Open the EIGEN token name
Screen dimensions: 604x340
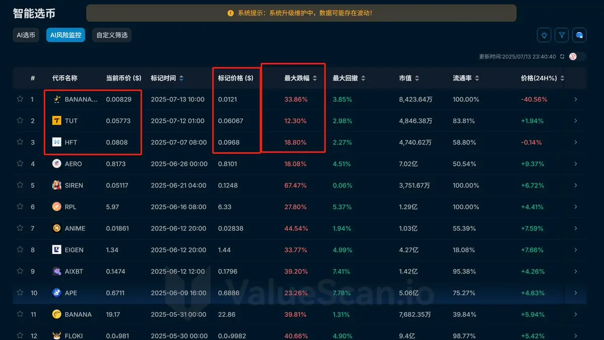point(74,250)
